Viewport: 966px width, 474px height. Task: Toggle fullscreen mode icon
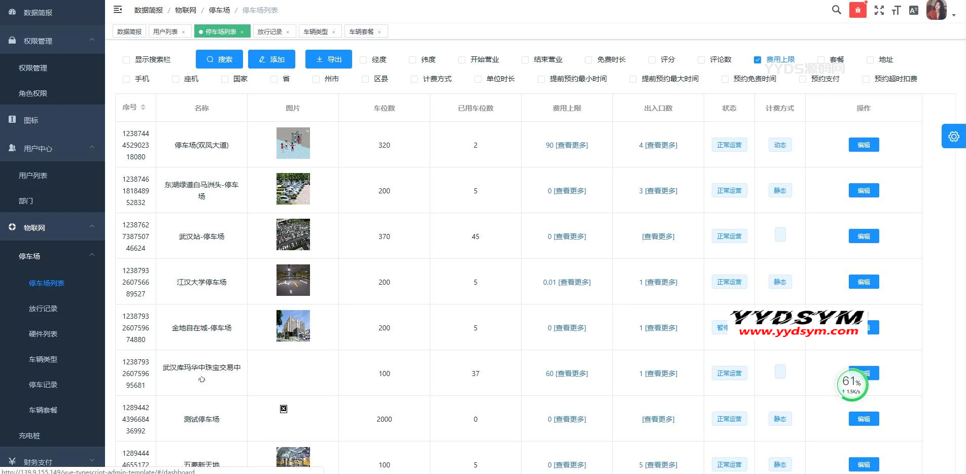(879, 10)
